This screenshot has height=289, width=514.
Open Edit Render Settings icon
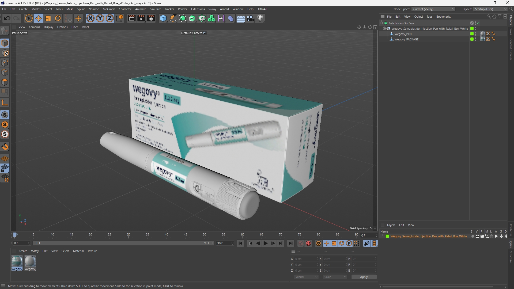coord(151,18)
